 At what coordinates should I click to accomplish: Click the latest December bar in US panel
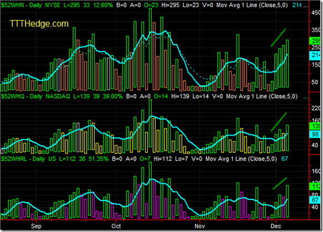point(287,202)
